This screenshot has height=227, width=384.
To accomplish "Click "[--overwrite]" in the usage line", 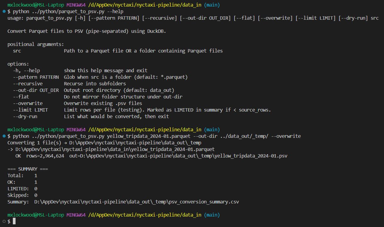I will 275,18.
